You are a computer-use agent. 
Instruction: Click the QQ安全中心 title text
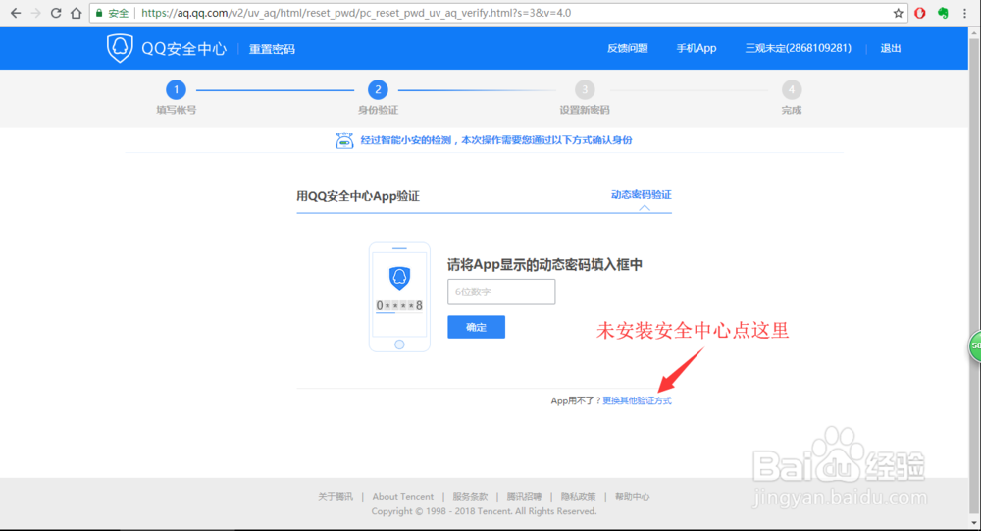tap(184, 49)
